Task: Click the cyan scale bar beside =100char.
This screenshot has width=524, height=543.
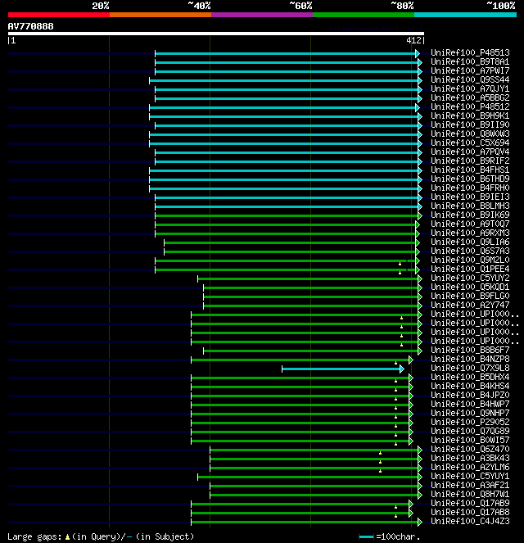Action: tap(366, 537)
